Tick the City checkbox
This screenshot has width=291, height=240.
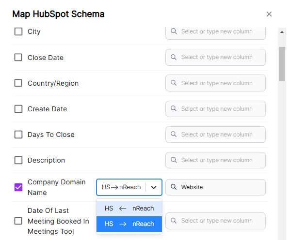(18, 31)
